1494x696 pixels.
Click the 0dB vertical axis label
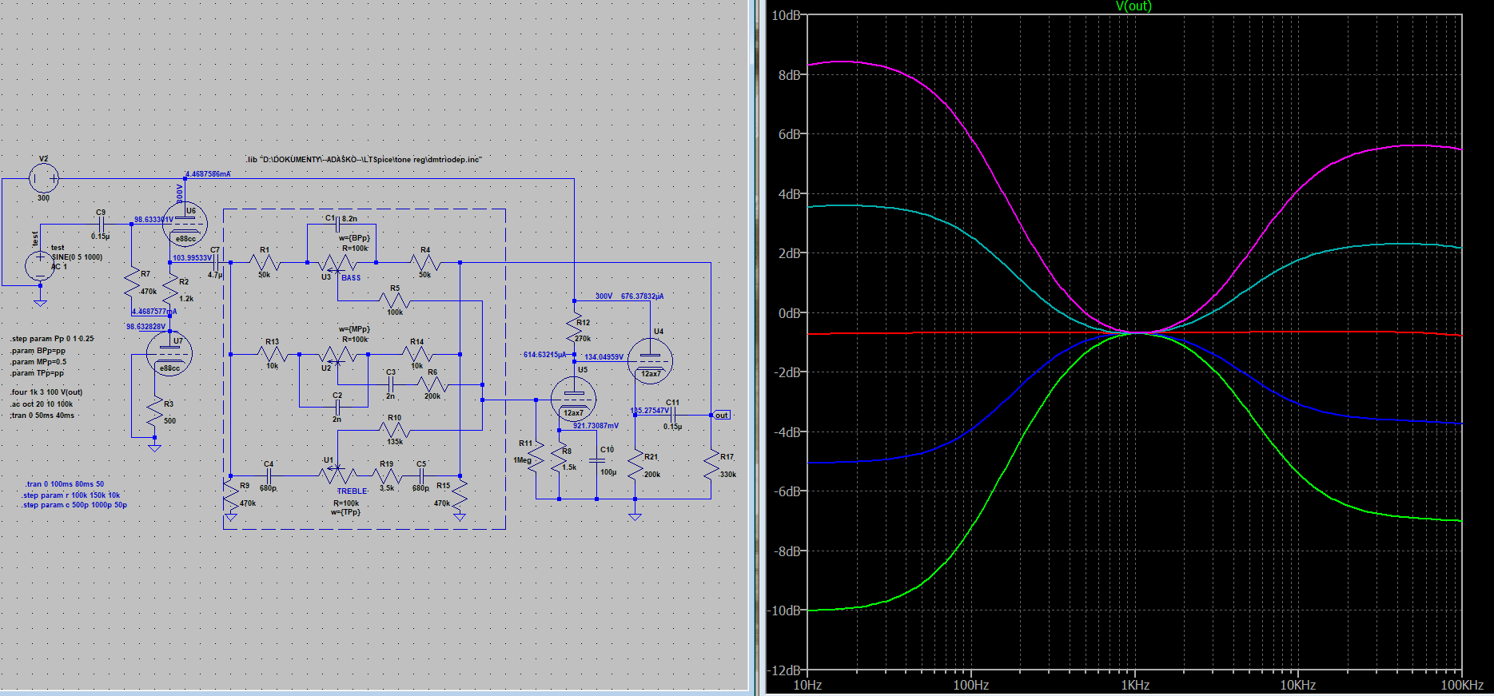click(789, 313)
